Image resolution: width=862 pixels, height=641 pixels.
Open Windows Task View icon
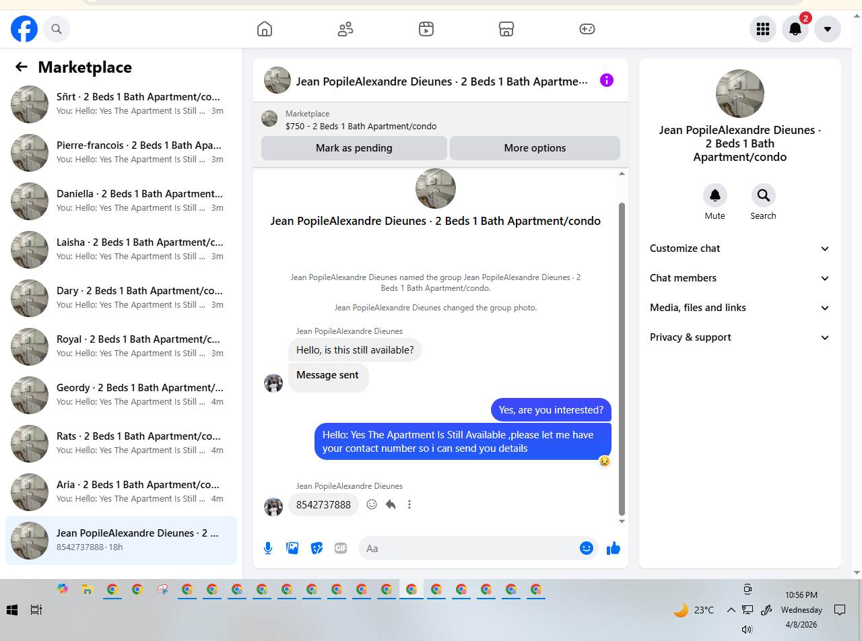click(x=36, y=610)
